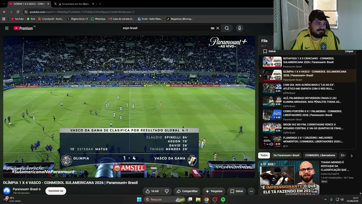The width and height of the screenshot is (362, 204).
Task: Open the Kick bookmark
Action: coord(31,19)
